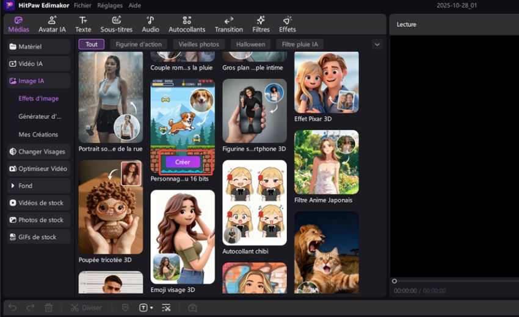Open the Transition effects panel
Viewport: 519px width, 317px height.
228,24
